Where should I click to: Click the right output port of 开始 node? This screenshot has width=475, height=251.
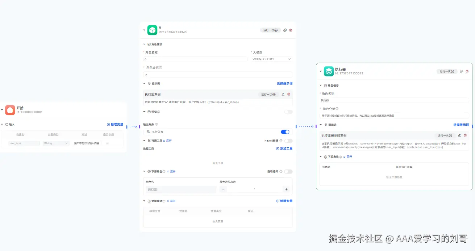pos(127,127)
